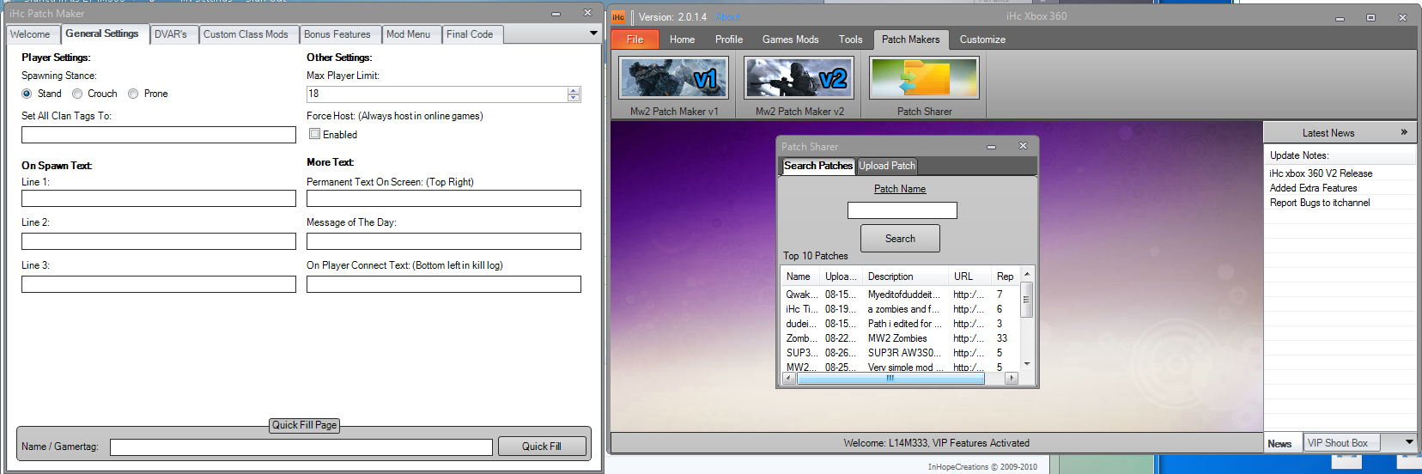The height and width of the screenshot is (474, 1422).
Task: Click Search button in Patch Sharer
Action: (x=901, y=239)
